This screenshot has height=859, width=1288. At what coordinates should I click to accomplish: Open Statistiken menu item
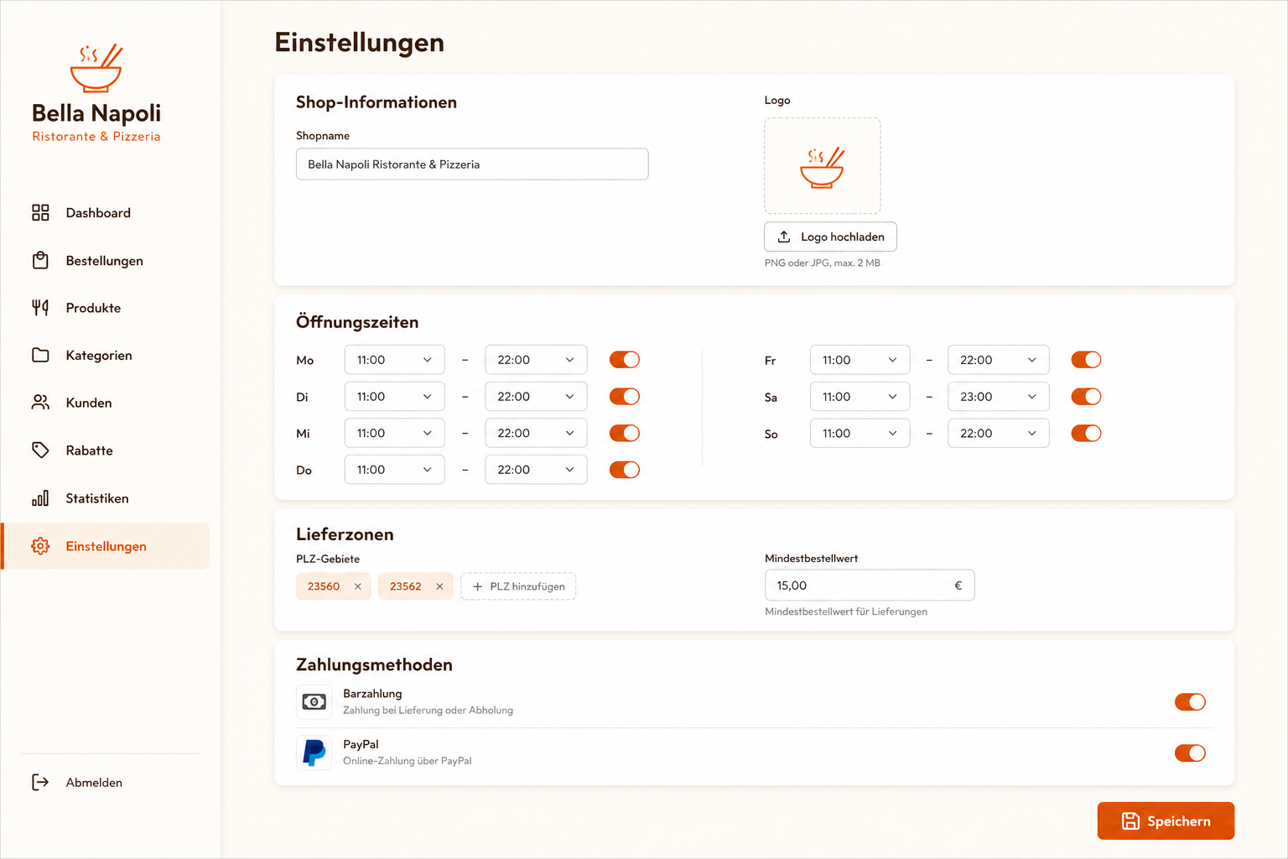point(106,498)
